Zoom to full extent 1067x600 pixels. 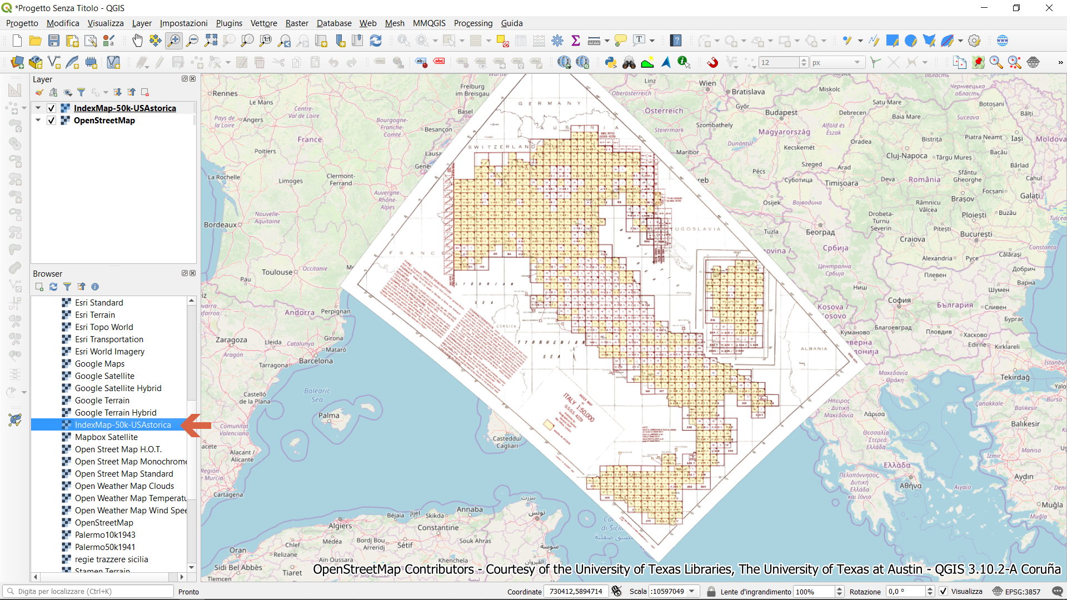211,41
